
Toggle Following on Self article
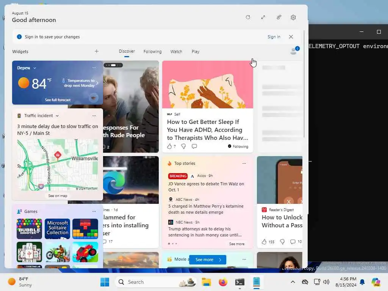pyautogui.click(x=238, y=146)
